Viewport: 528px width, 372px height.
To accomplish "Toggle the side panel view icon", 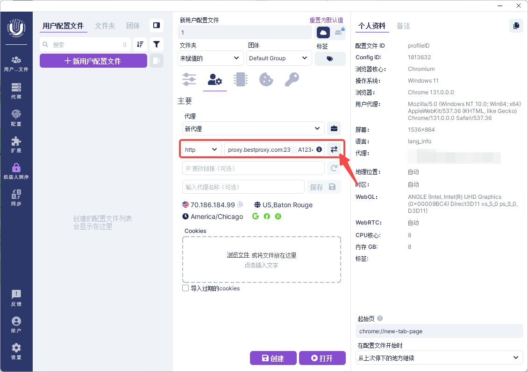I will coord(157,25).
